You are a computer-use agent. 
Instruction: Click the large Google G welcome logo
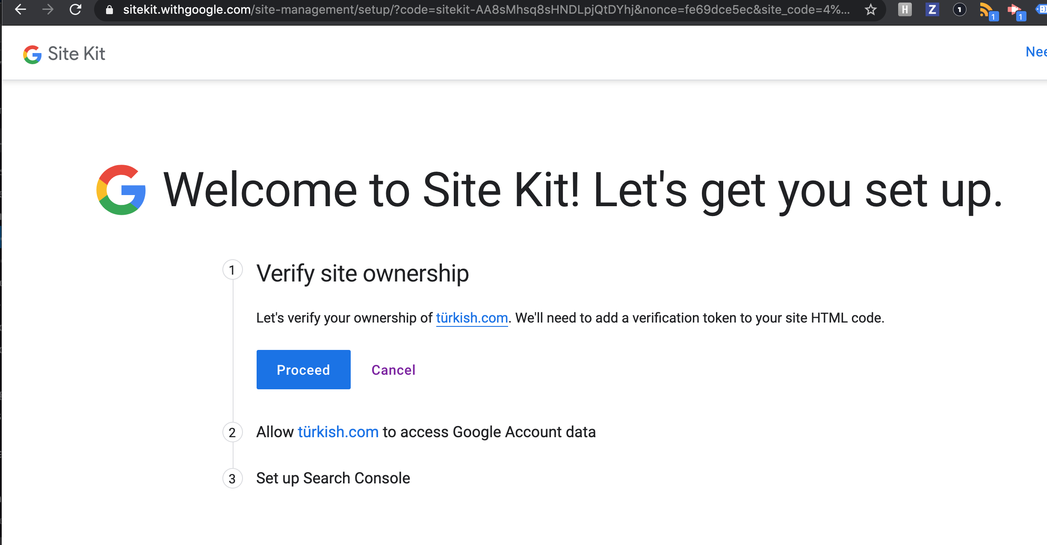tap(121, 189)
